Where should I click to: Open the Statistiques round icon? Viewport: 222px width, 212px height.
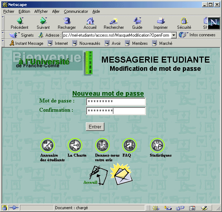(x=157, y=145)
